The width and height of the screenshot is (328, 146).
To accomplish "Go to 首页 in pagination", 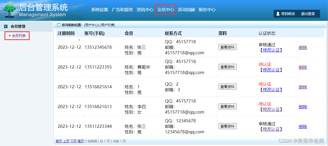I will (59, 141).
